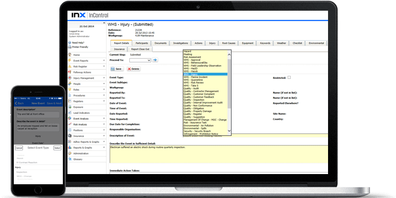Select 'WHS - Take 5' in list
The image size is (396, 198).
(x=205, y=86)
